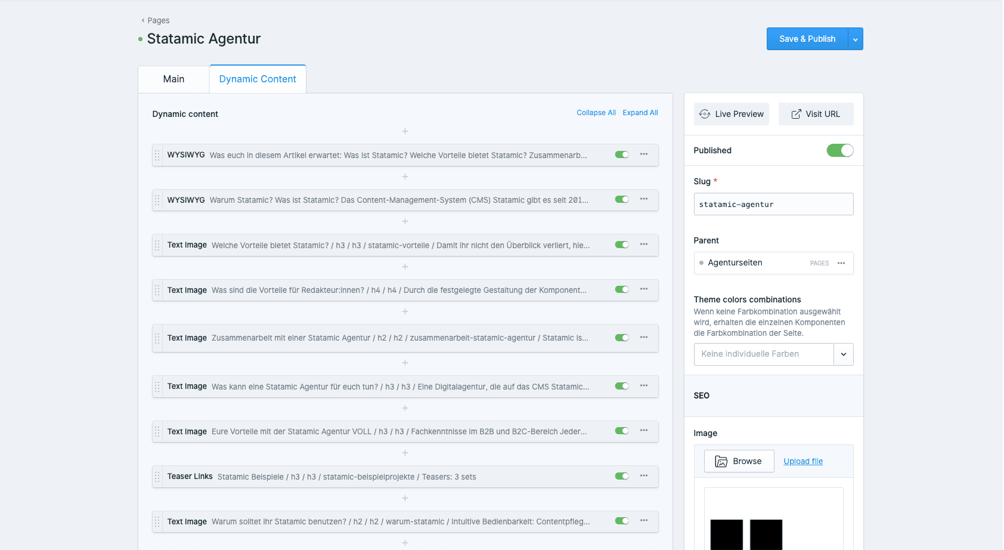Toggle off 'Eure Vorteile mit der Statamic Agentur VOLL' block
Viewport: 1004px width, 550px height.
[622, 431]
